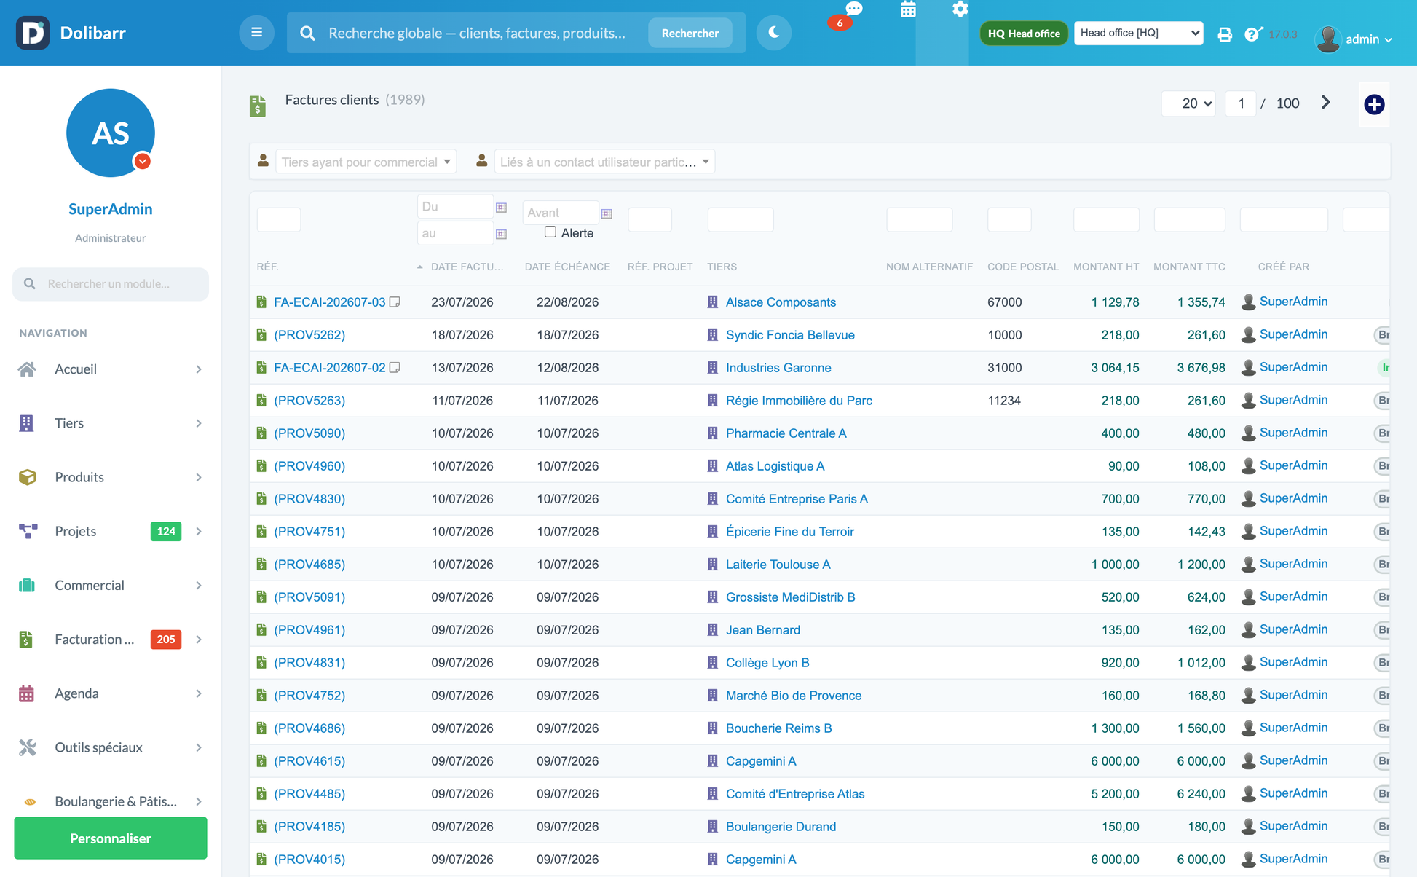Screen dimensions: 1417x877
Task: Click the add new invoice plus icon
Action: tap(1374, 105)
